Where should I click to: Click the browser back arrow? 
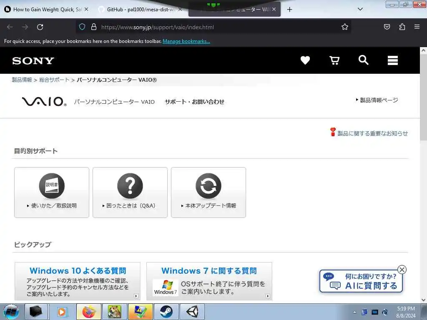(10, 27)
